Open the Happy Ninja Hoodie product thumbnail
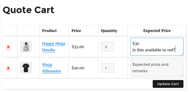 point(26,47)
